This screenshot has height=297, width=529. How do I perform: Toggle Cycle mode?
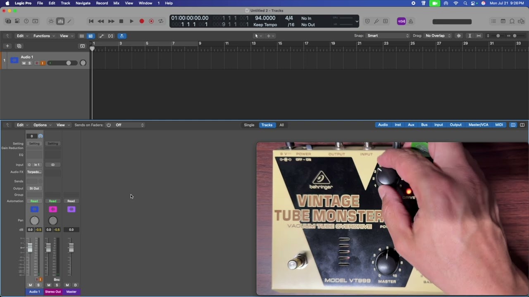[161, 21]
